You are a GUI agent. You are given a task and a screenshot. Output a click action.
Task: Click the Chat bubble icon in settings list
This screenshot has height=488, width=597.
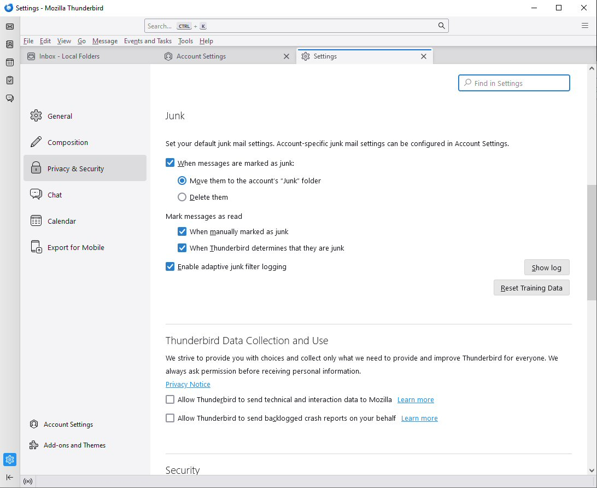pos(36,194)
